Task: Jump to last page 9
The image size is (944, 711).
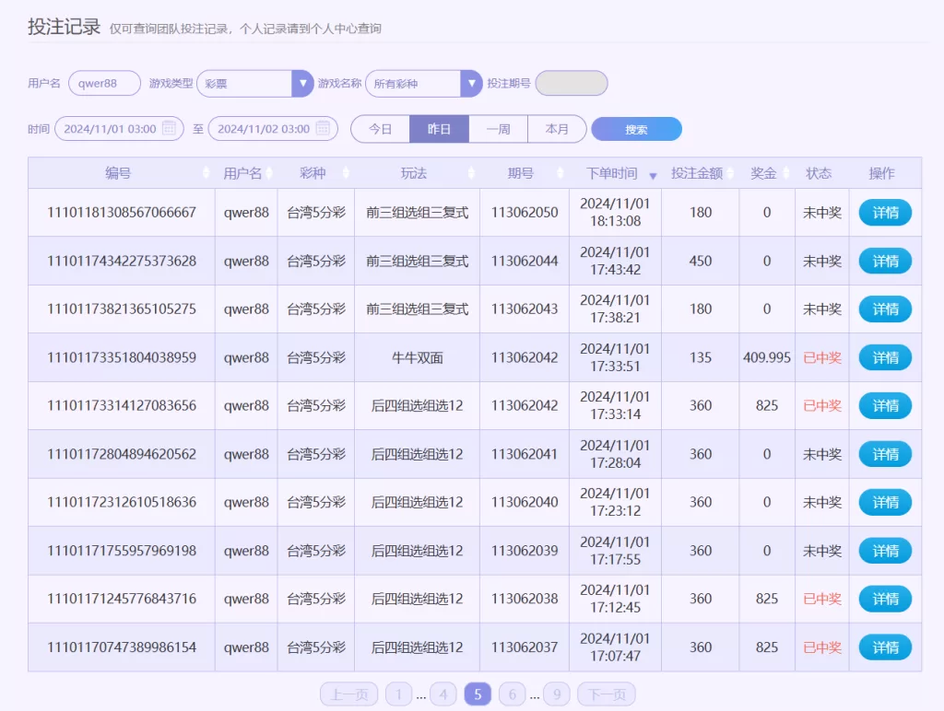Action: (557, 694)
